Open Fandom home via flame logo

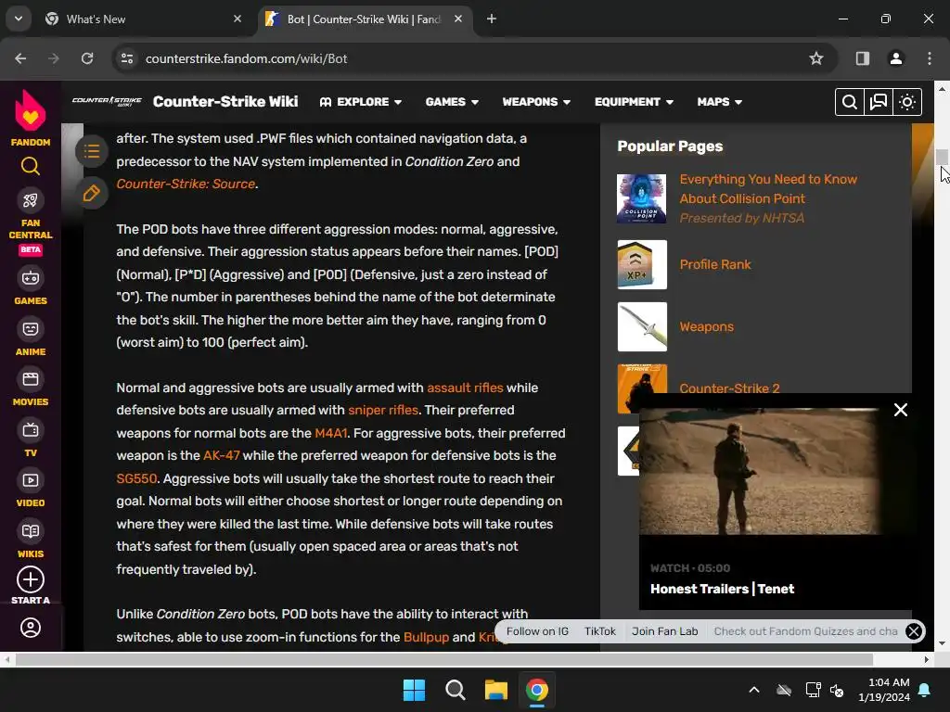pyautogui.click(x=31, y=111)
